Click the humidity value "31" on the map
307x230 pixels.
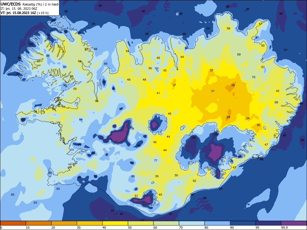(x=213, y=91)
